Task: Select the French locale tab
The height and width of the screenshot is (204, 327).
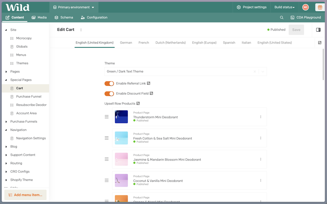Action: click(144, 43)
